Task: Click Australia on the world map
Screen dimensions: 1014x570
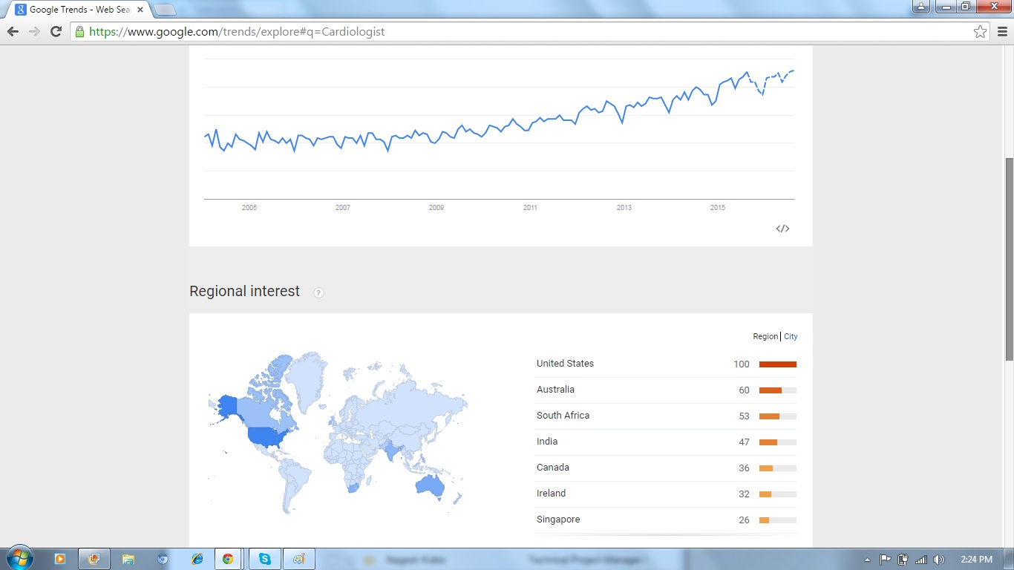Action: point(430,485)
